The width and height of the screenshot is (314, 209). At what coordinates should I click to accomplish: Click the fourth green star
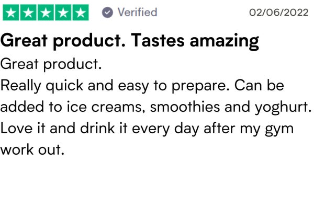click(x=63, y=13)
